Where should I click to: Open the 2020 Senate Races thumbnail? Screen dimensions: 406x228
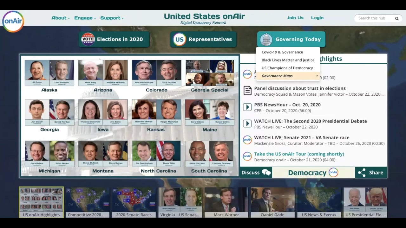point(134,202)
